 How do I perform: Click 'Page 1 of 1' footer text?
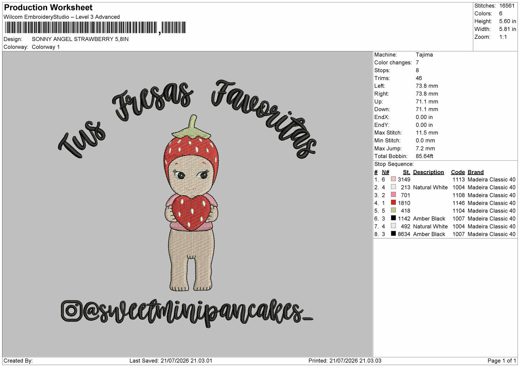click(502, 361)
